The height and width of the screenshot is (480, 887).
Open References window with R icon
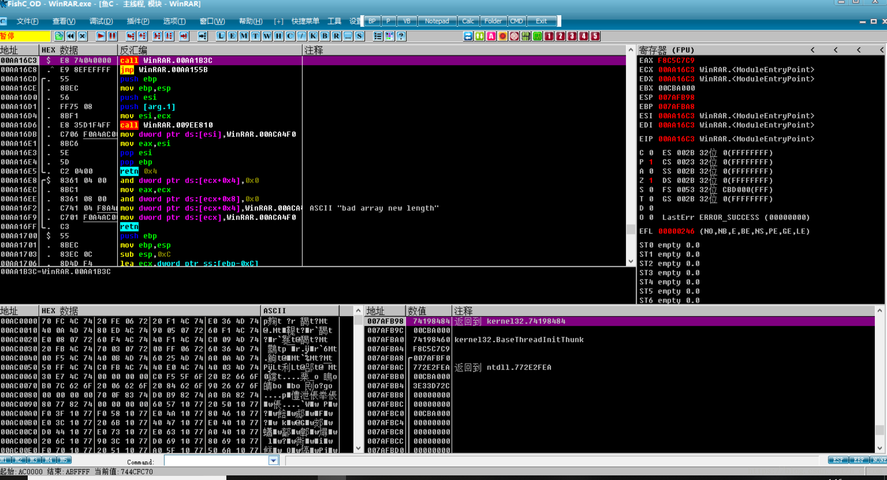pos(336,36)
